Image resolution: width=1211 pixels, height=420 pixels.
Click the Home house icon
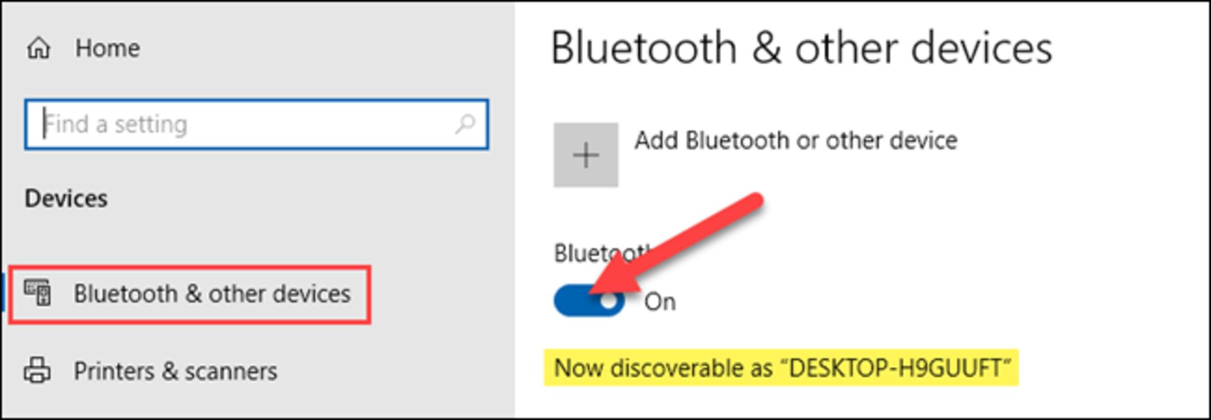(x=38, y=48)
